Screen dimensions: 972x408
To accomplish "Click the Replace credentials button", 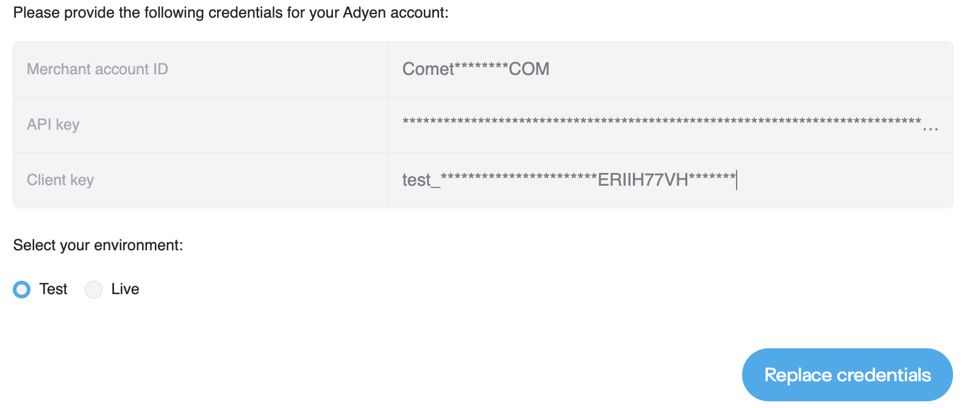I will [x=847, y=375].
